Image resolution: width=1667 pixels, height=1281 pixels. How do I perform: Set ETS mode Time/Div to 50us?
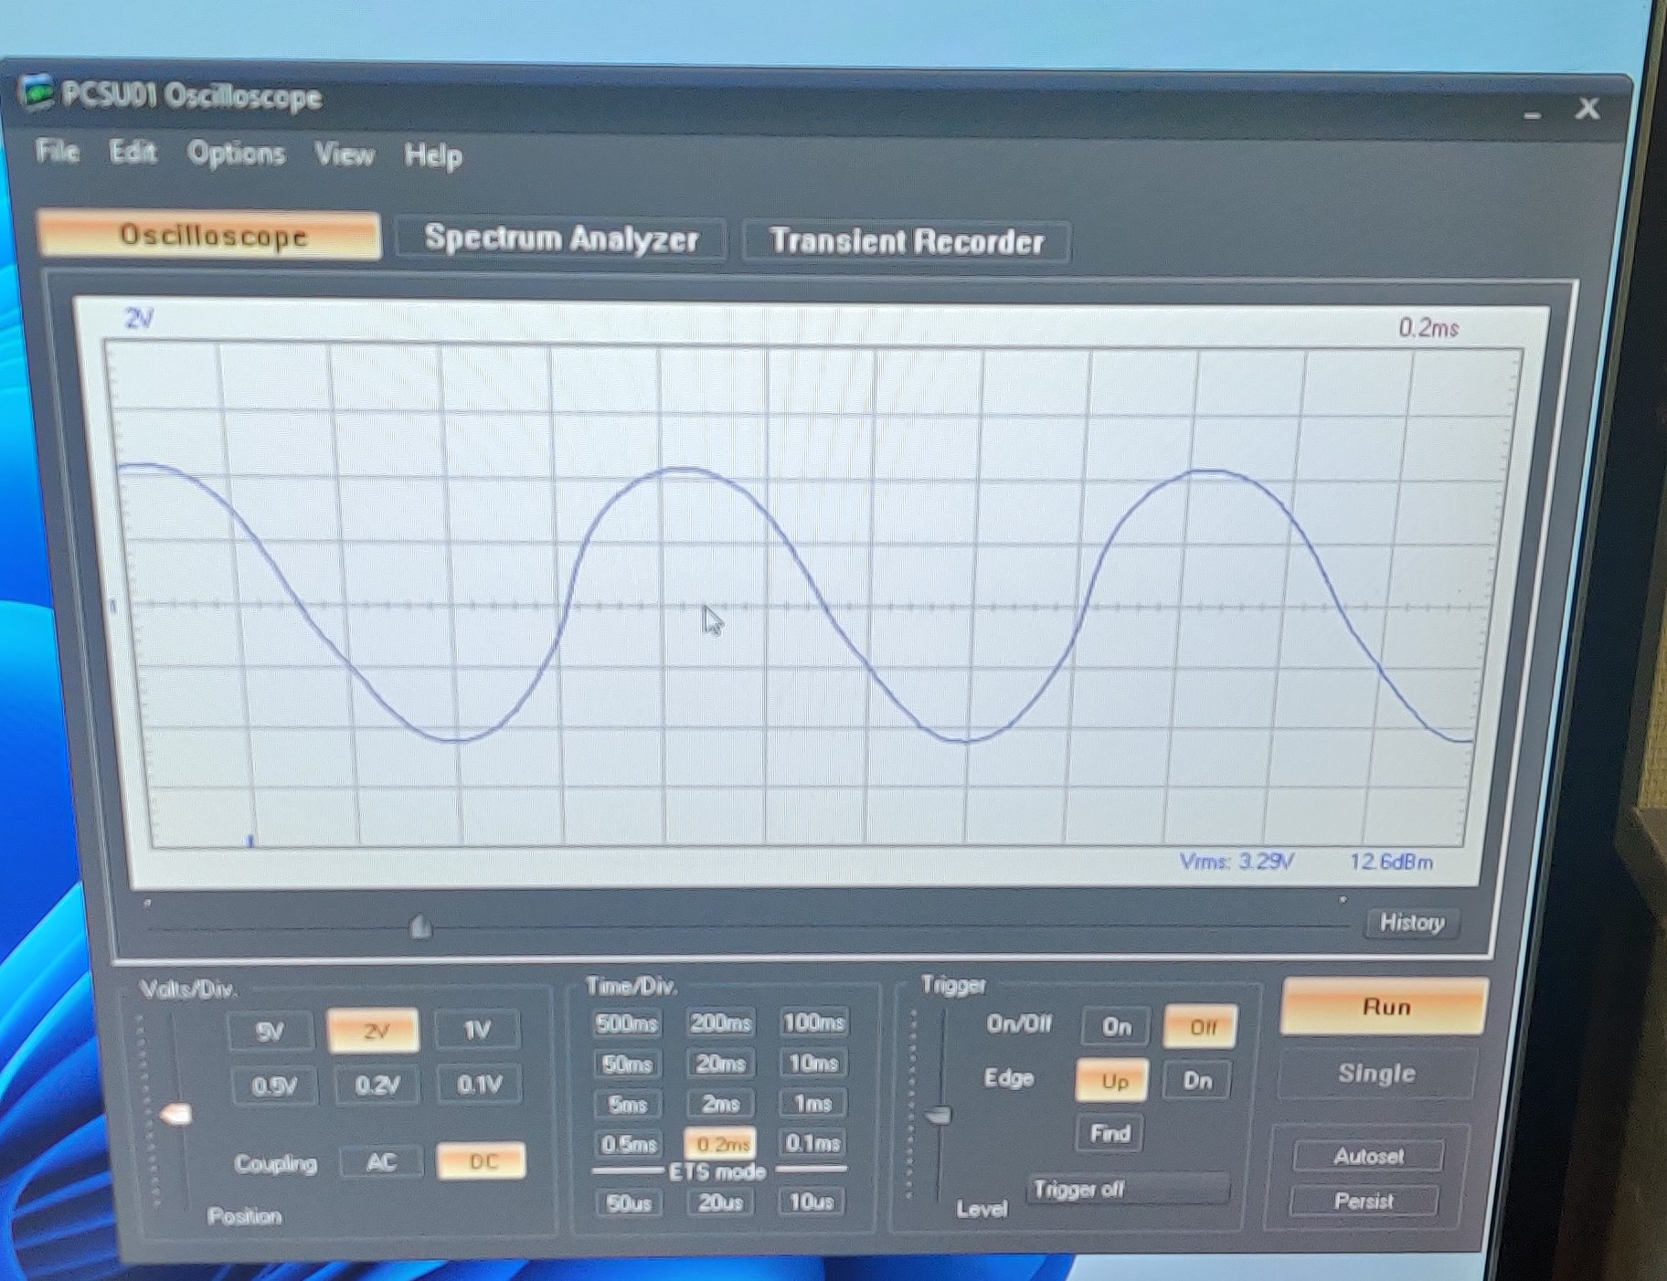[629, 1203]
